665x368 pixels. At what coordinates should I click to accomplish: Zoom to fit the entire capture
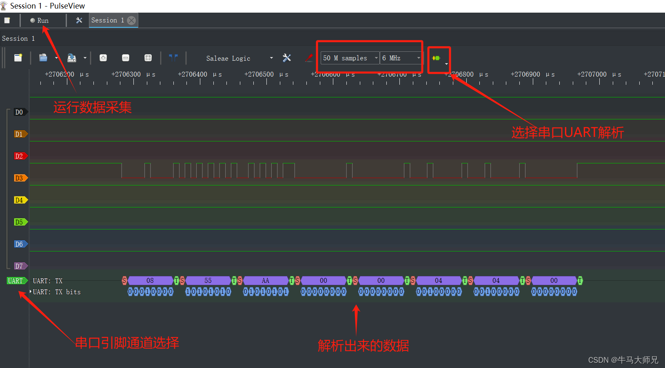pyautogui.click(x=148, y=58)
